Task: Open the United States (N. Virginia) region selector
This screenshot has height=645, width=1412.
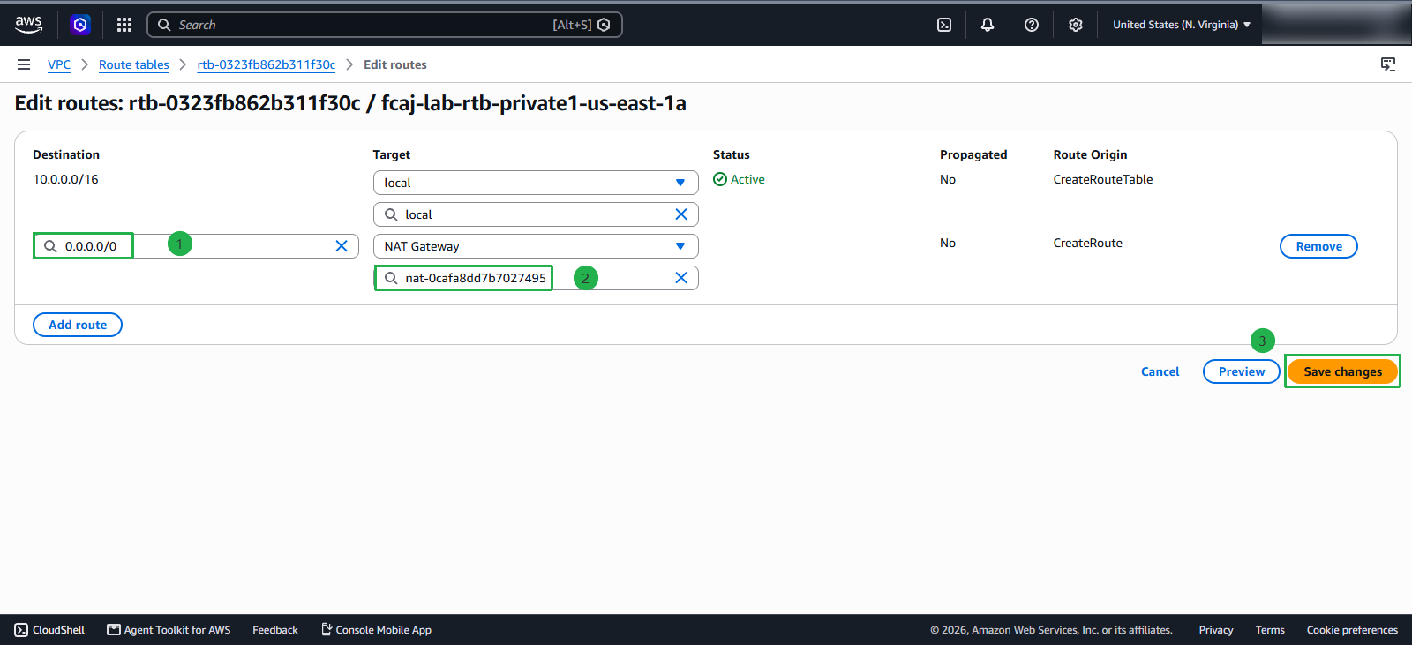Action: pos(1182,25)
